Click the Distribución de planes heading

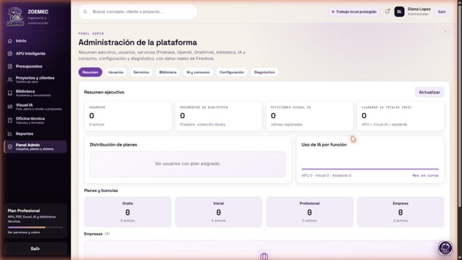click(113, 145)
